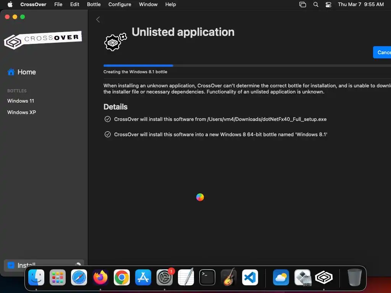Open Finder from the Dock
This screenshot has width=391, height=293.
[x=36, y=277]
